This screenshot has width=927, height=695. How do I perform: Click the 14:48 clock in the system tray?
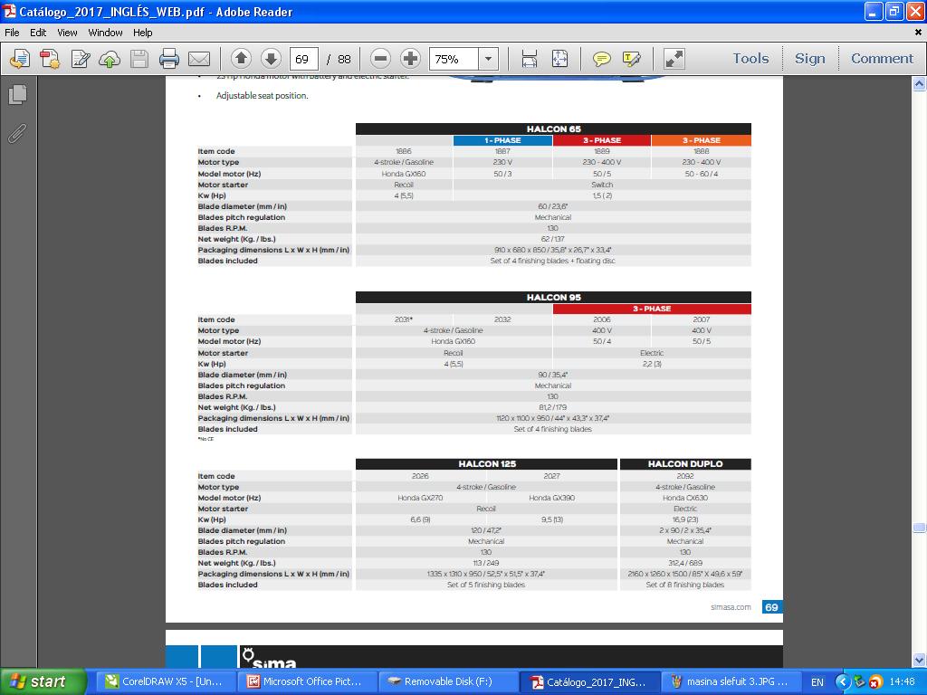pyautogui.click(x=903, y=682)
